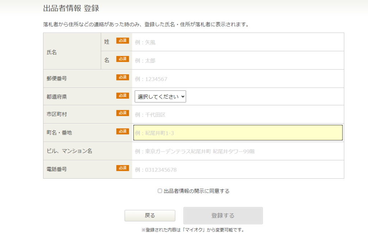Focus the 姓 field showing 例：矢風
368x240 pixels.
[x=238, y=42]
